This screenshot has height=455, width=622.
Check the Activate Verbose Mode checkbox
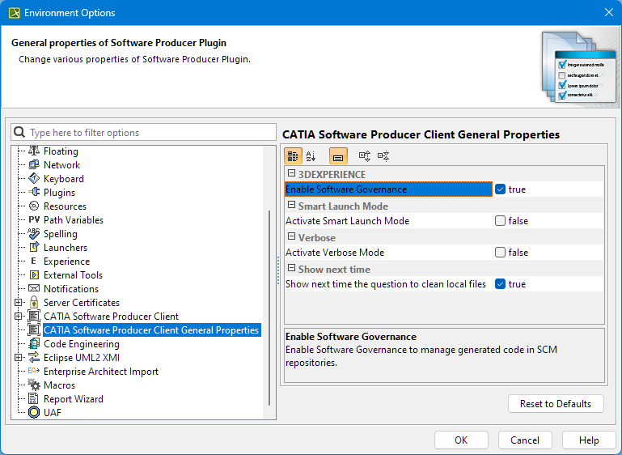pyautogui.click(x=501, y=253)
